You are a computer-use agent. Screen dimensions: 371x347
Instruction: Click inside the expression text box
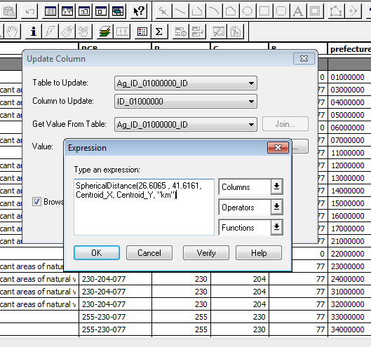(144, 207)
